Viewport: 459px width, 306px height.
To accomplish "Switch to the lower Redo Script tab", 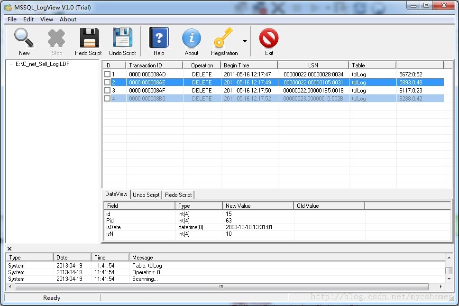I will pos(178,195).
